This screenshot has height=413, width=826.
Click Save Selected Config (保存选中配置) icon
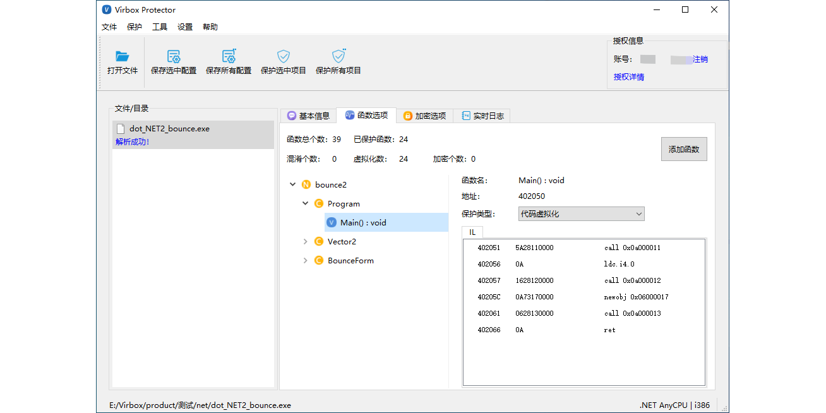174,57
